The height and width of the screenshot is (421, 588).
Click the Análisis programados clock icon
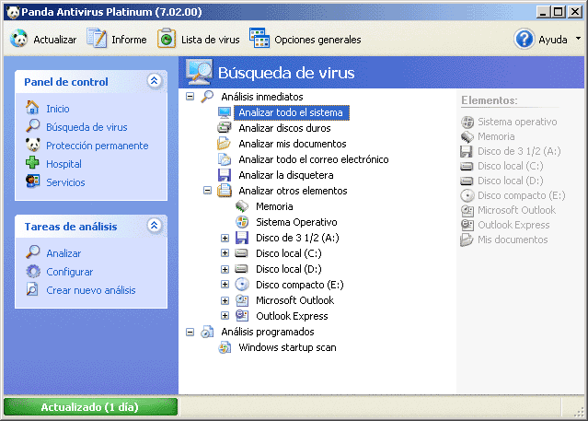207,332
